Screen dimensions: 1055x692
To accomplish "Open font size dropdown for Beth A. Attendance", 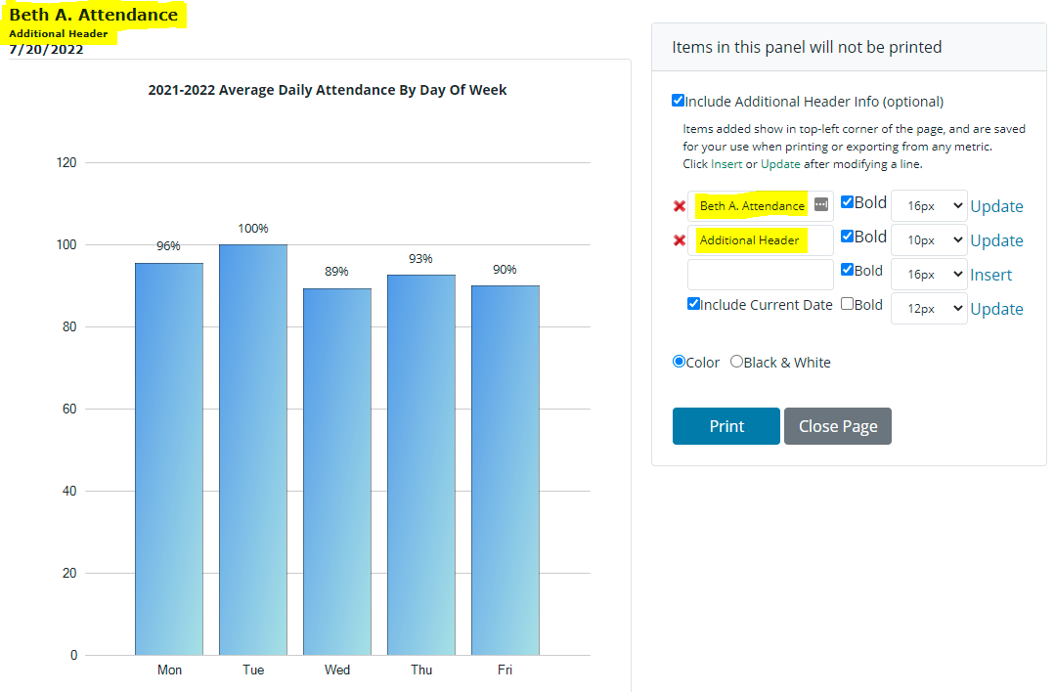I will pos(929,206).
